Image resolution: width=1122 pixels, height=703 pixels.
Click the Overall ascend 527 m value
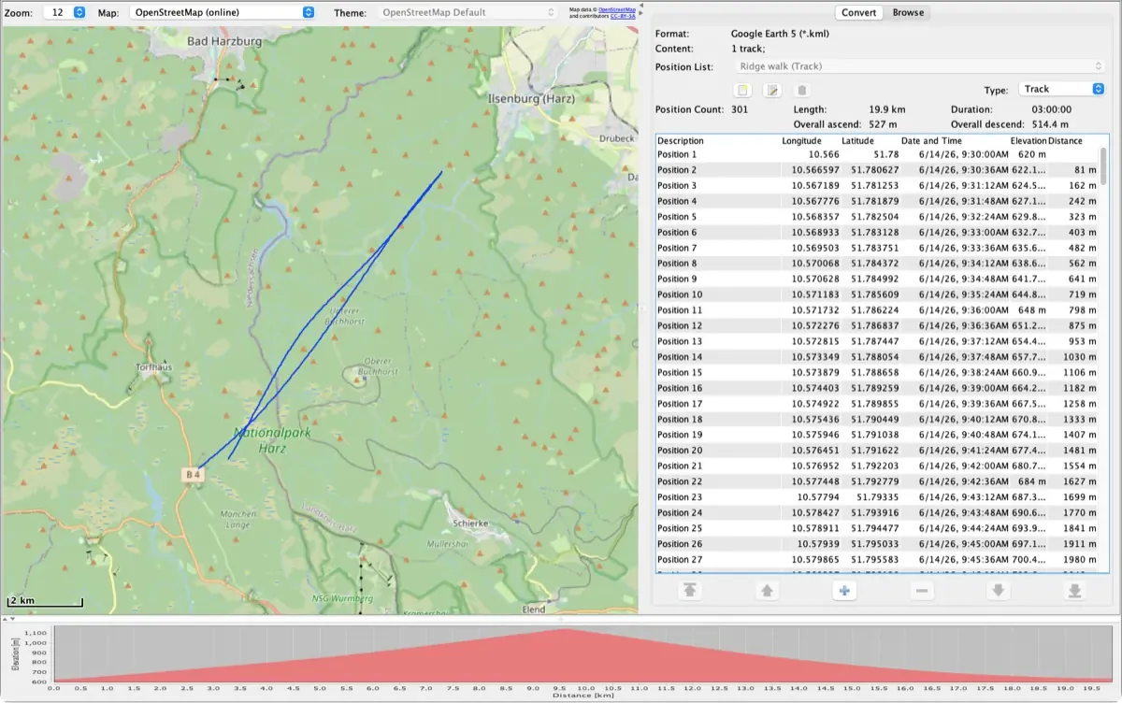click(883, 124)
